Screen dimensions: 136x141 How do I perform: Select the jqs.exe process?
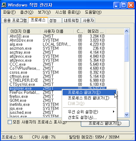(35, 109)
